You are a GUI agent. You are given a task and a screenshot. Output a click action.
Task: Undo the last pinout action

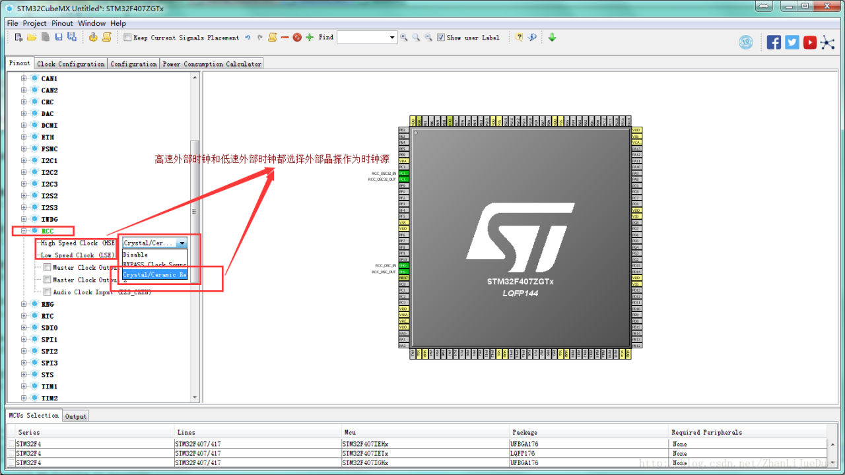pyautogui.click(x=248, y=38)
